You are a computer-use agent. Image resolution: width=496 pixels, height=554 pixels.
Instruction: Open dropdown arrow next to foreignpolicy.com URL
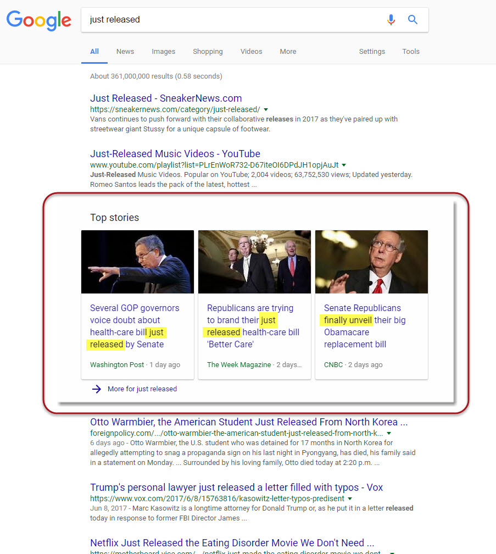pos(389,433)
